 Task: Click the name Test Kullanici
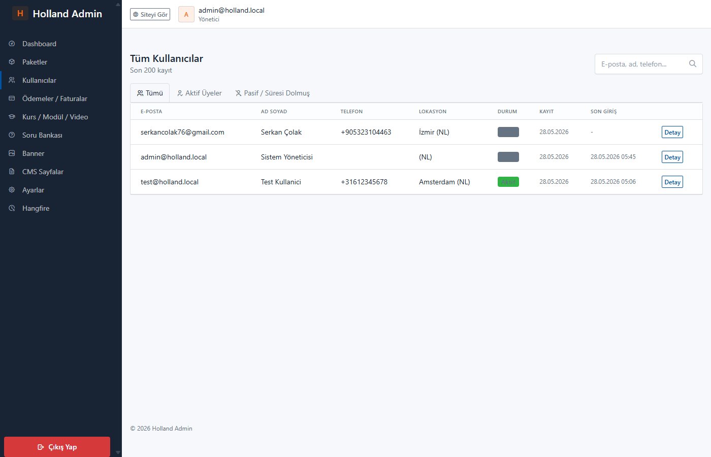coord(281,182)
